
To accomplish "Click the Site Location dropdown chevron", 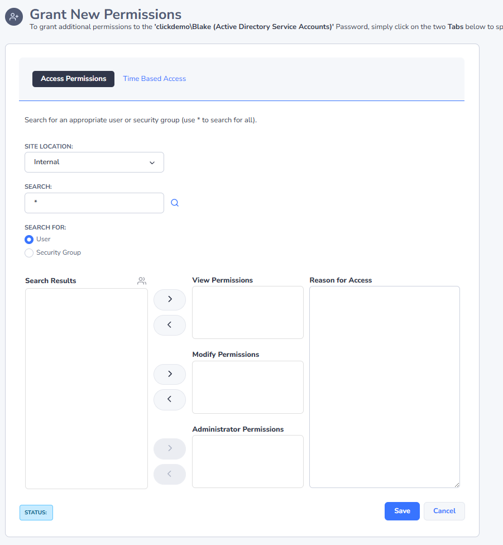I will pyautogui.click(x=152, y=162).
